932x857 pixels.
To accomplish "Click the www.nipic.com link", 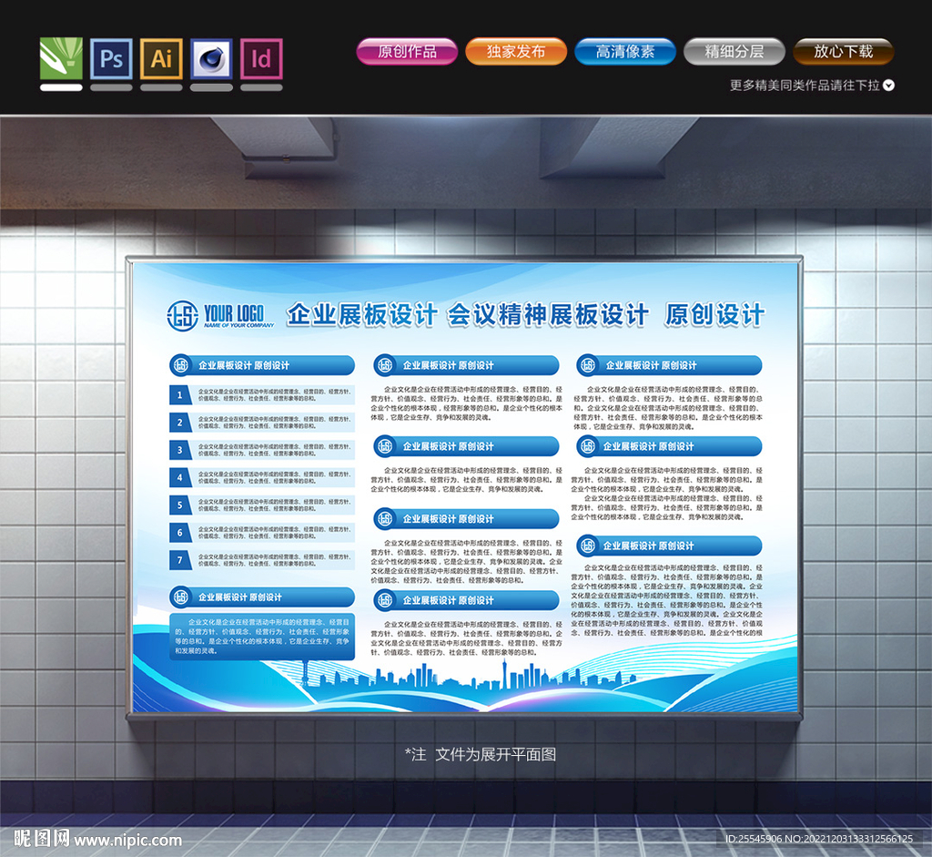I will 127,840.
